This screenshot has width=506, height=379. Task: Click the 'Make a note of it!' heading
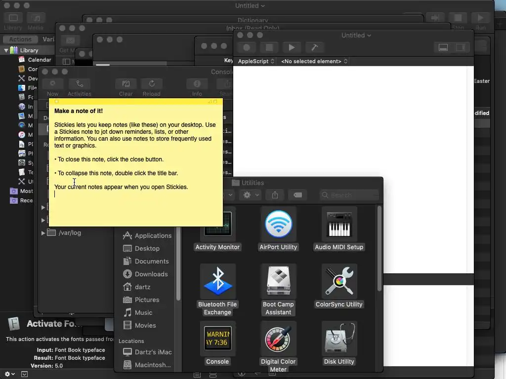click(79, 111)
